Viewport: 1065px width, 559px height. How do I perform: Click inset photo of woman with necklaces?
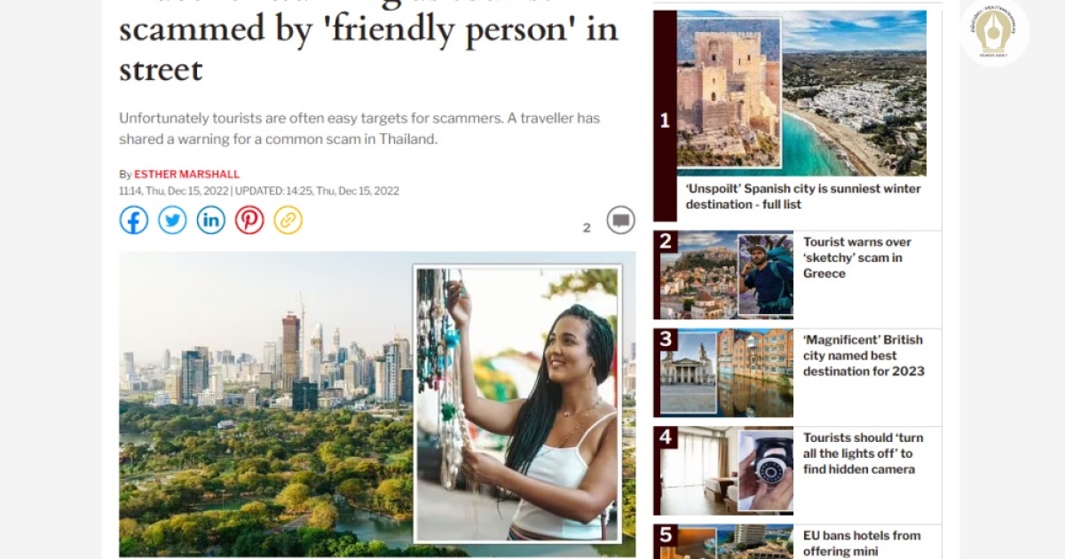pyautogui.click(x=517, y=404)
